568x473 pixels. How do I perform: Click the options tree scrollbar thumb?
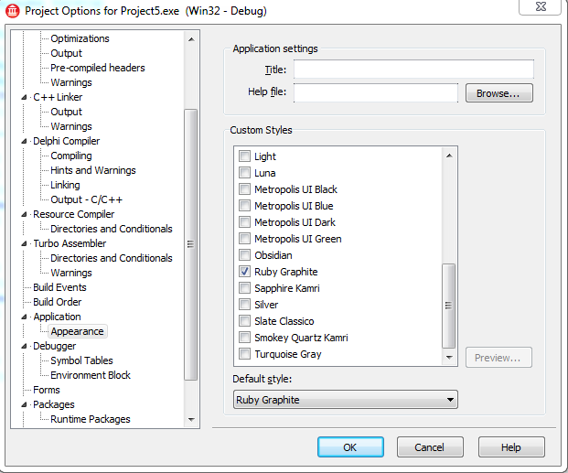click(191, 244)
